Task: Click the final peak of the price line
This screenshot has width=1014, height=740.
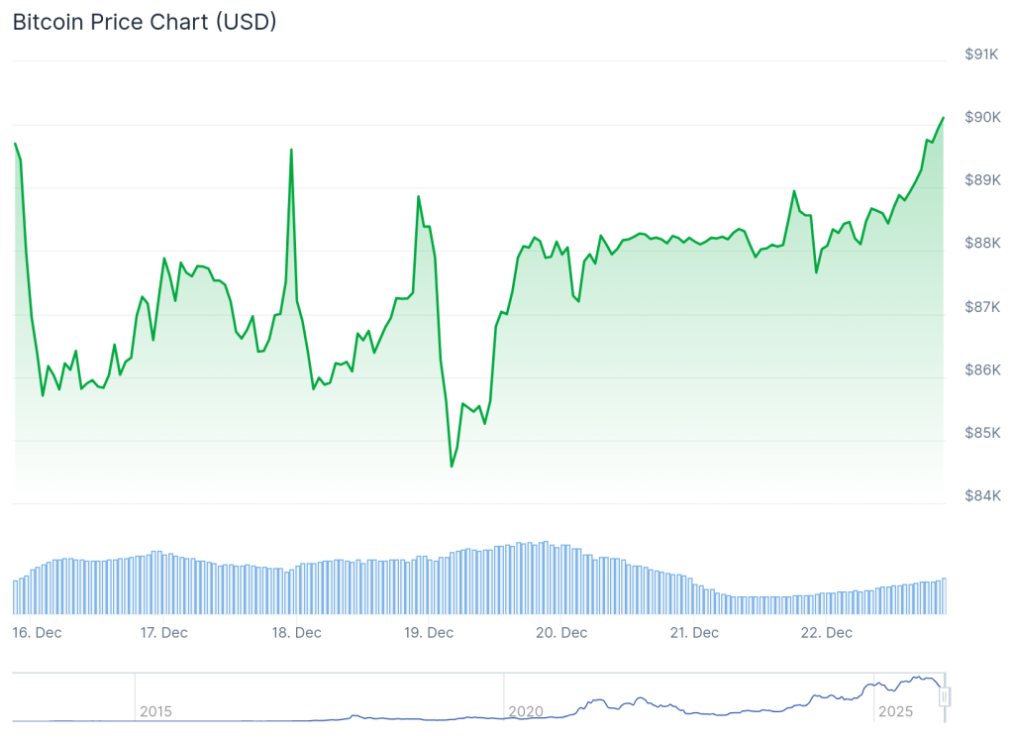Action: tap(943, 118)
